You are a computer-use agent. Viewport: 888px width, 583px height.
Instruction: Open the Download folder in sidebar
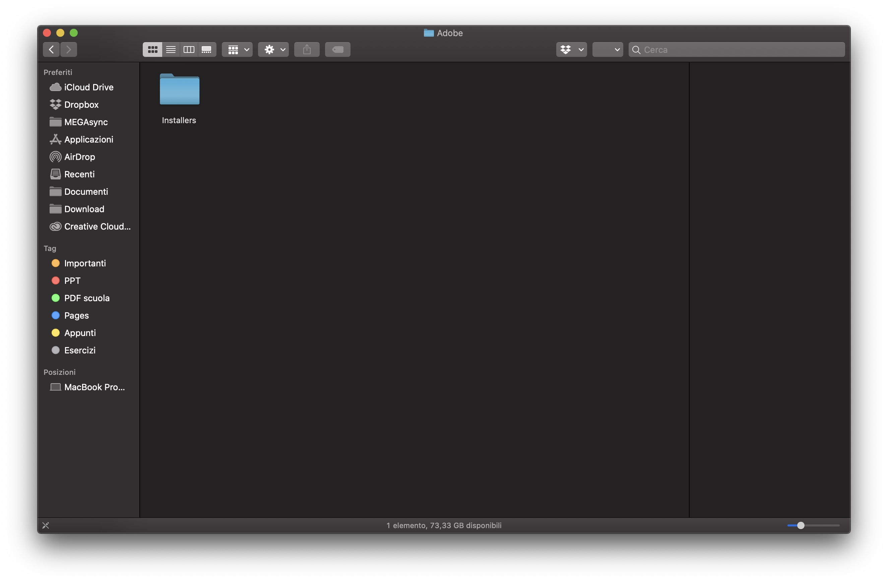point(84,209)
